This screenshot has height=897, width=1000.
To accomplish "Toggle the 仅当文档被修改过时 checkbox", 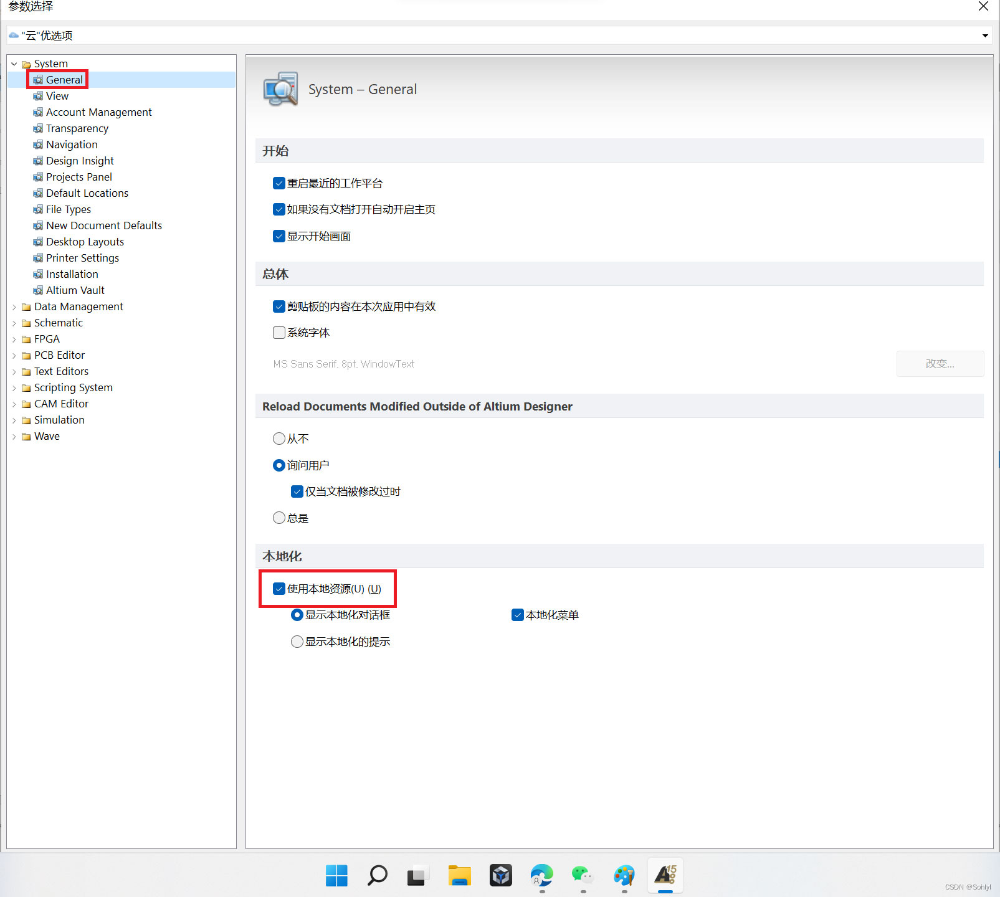I will (297, 491).
